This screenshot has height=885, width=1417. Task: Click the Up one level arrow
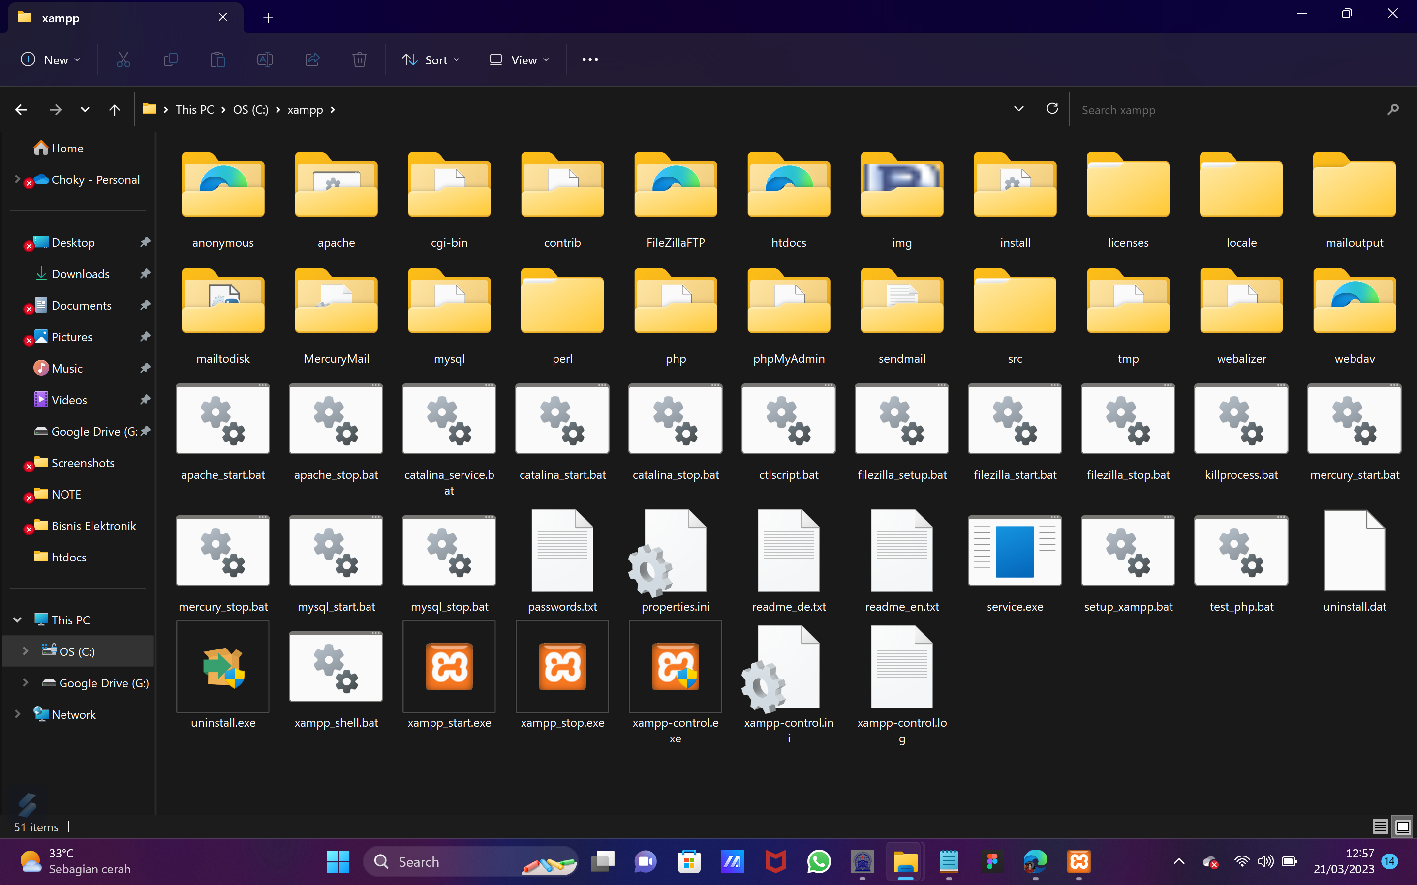pyautogui.click(x=114, y=110)
